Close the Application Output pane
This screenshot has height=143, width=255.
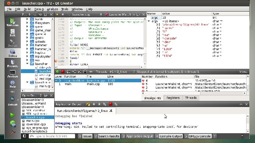click(246, 104)
